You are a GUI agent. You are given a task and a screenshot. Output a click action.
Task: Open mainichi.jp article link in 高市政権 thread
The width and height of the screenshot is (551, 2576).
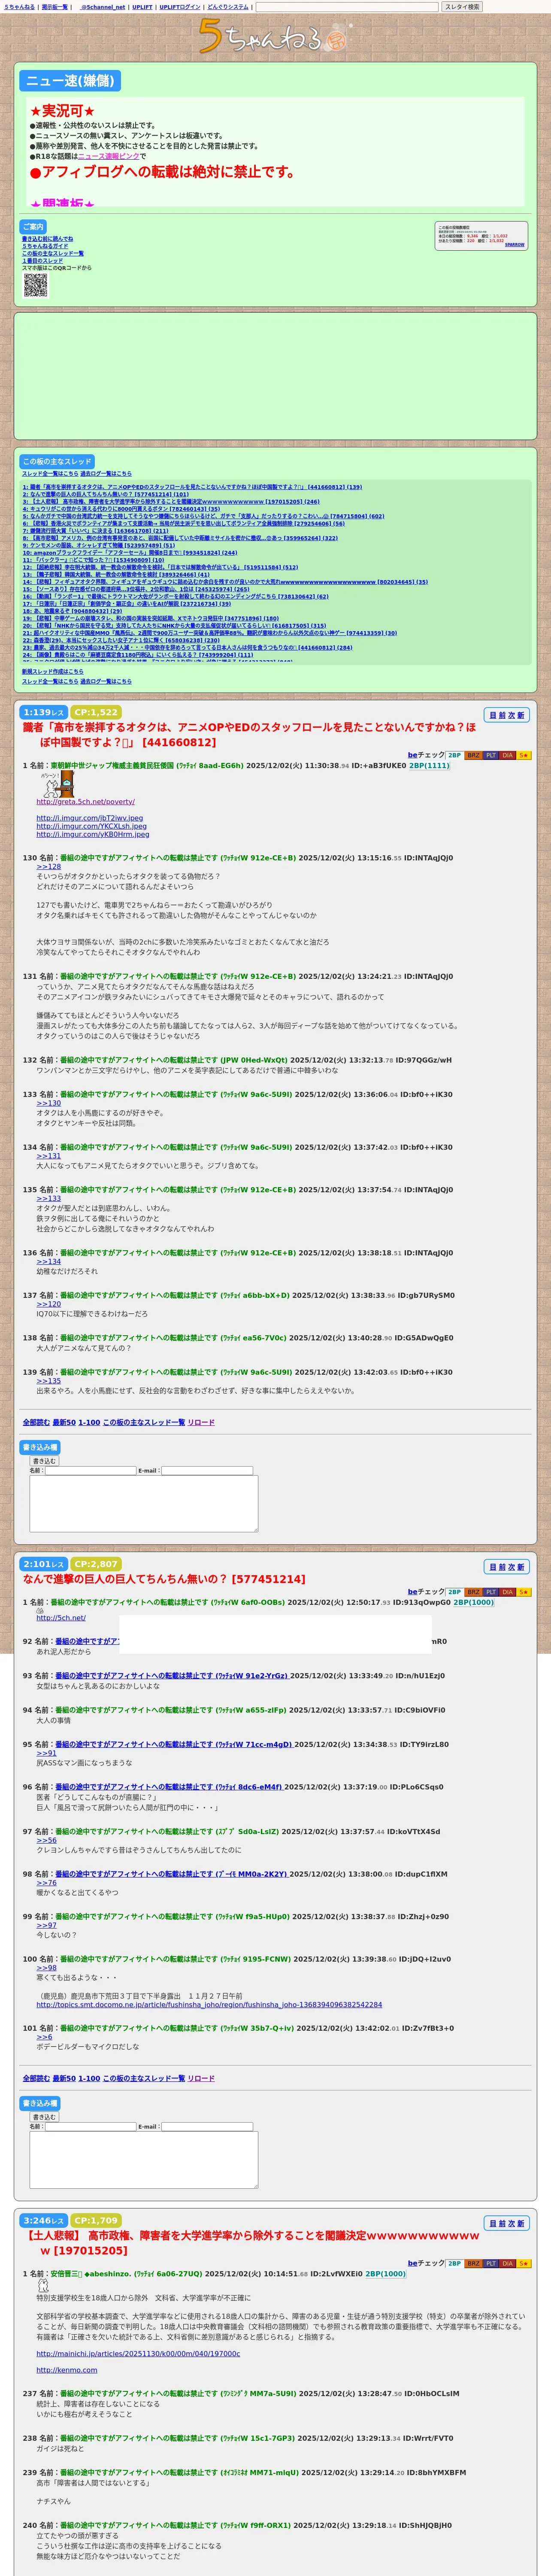click(138, 2353)
